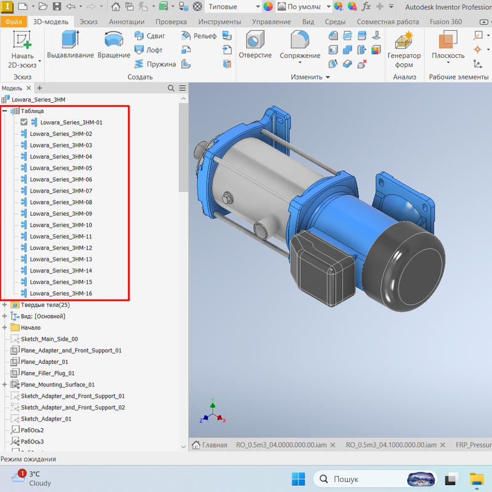Screen dimensions: 492x492
Task: Click the Lowara_Series_3HM root node
Action: (x=34, y=100)
